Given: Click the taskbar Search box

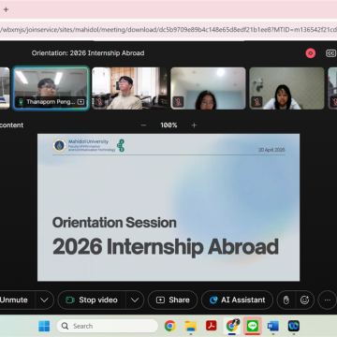Looking at the screenshot, I should 108,326.
